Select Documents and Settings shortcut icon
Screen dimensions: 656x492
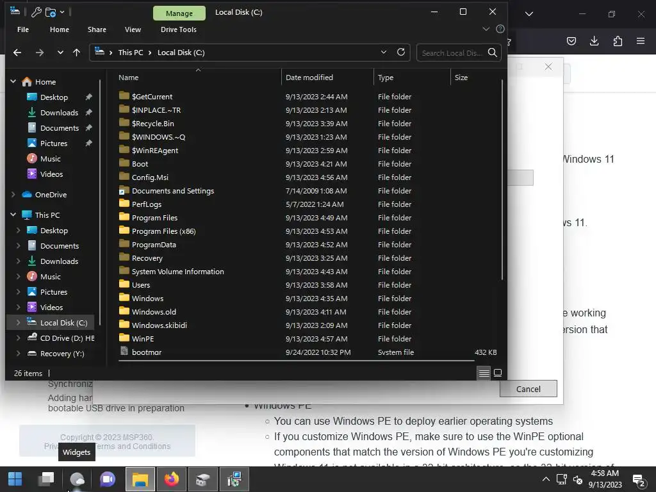click(124, 190)
